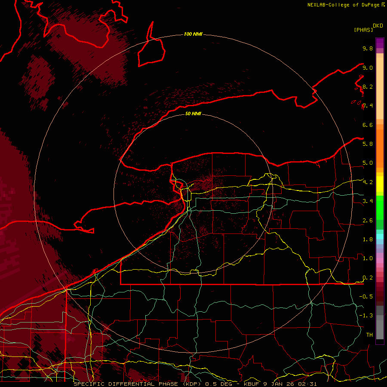The image size is (387, 387).
Task: Click the DKD unit label above the scale
Action: [x=378, y=26]
